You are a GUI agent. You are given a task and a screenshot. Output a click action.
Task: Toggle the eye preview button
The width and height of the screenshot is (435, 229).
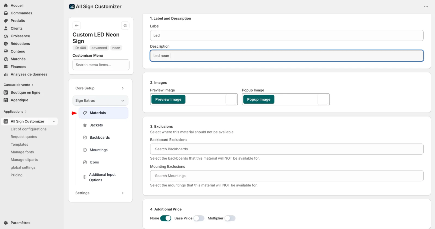tap(125, 26)
